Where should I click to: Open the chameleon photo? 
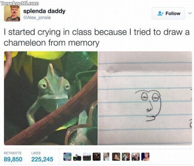coord(51,98)
